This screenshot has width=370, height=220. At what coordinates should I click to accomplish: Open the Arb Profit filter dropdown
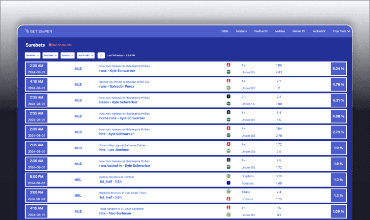(x=86, y=55)
